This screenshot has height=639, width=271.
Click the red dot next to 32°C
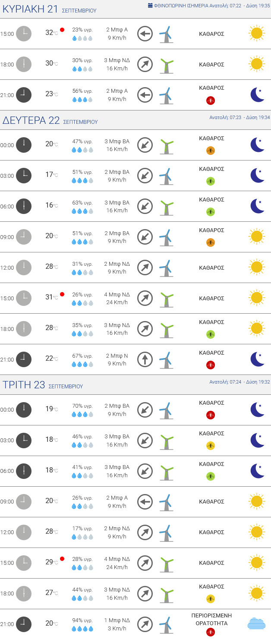pyautogui.click(x=62, y=30)
